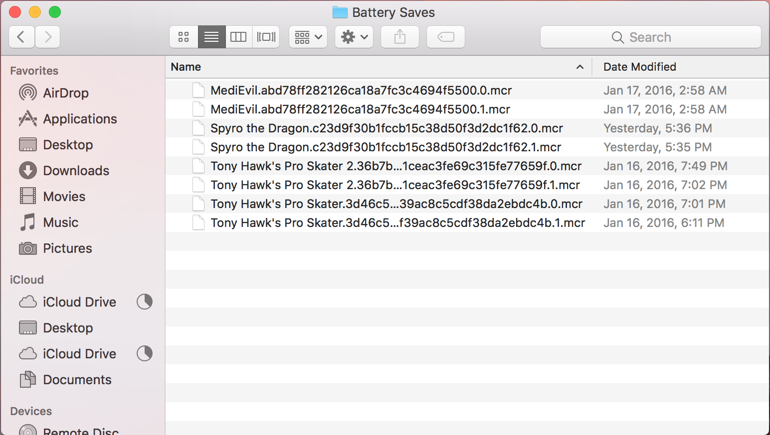Select Tony Hawk's Pro Skater 2 .0.mcr file

[467, 166]
